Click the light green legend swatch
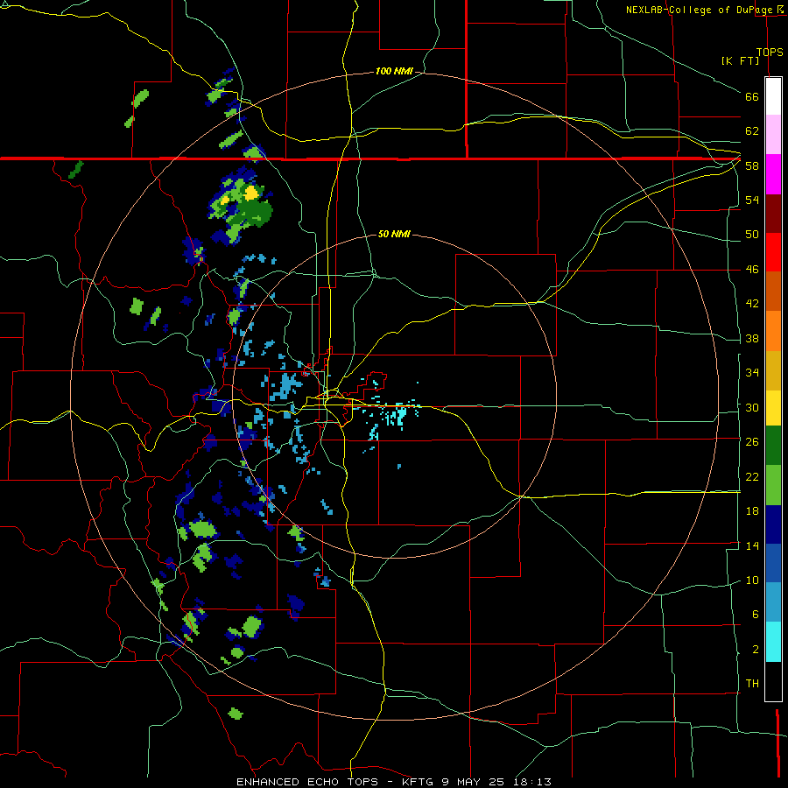Viewport: 788px width, 788px height. coord(773,485)
